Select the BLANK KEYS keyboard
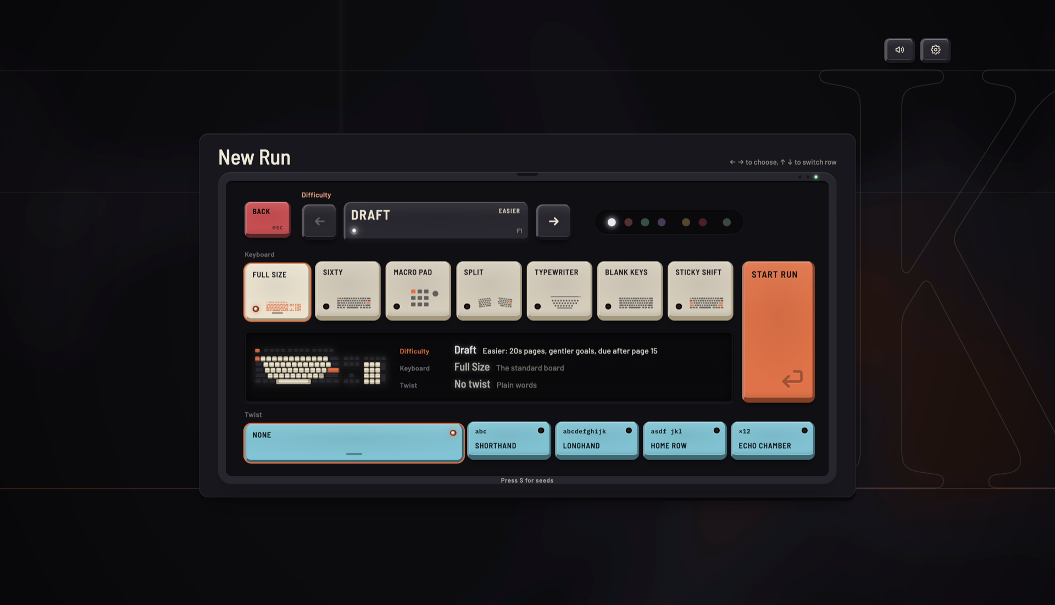Viewport: 1055px width, 605px height. [x=630, y=290]
